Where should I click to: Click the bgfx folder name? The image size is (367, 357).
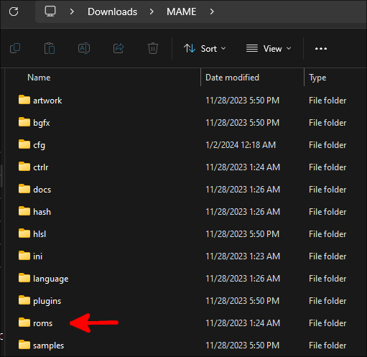[x=42, y=123]
